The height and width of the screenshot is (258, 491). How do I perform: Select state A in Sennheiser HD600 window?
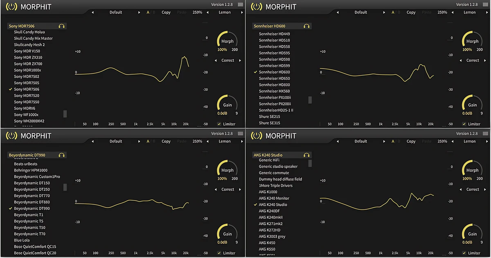393,13
